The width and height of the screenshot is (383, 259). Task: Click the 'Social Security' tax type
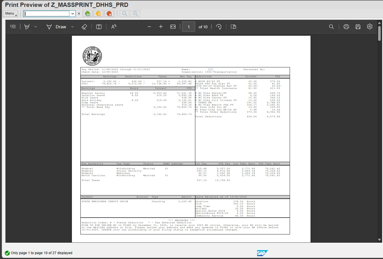click(129, 171)
